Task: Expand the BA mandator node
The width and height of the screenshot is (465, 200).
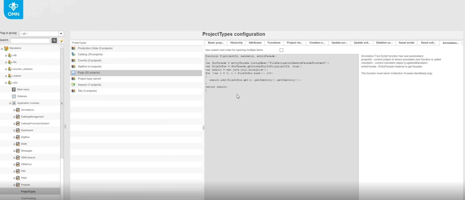Action: coord(6,62)
